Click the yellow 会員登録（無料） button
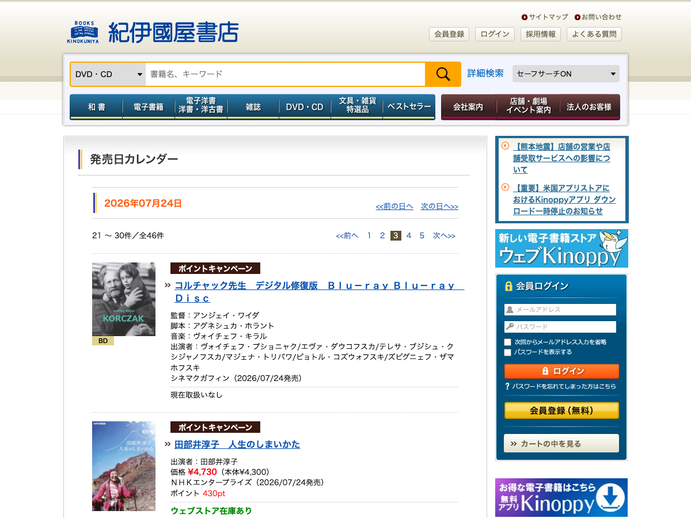 click(561, 410)
